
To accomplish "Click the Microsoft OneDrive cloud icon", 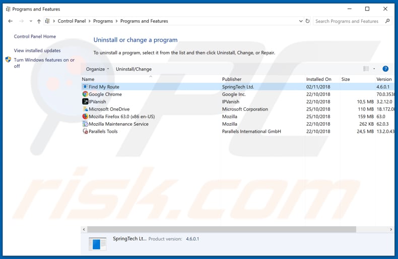I will (x=85, y=109).
